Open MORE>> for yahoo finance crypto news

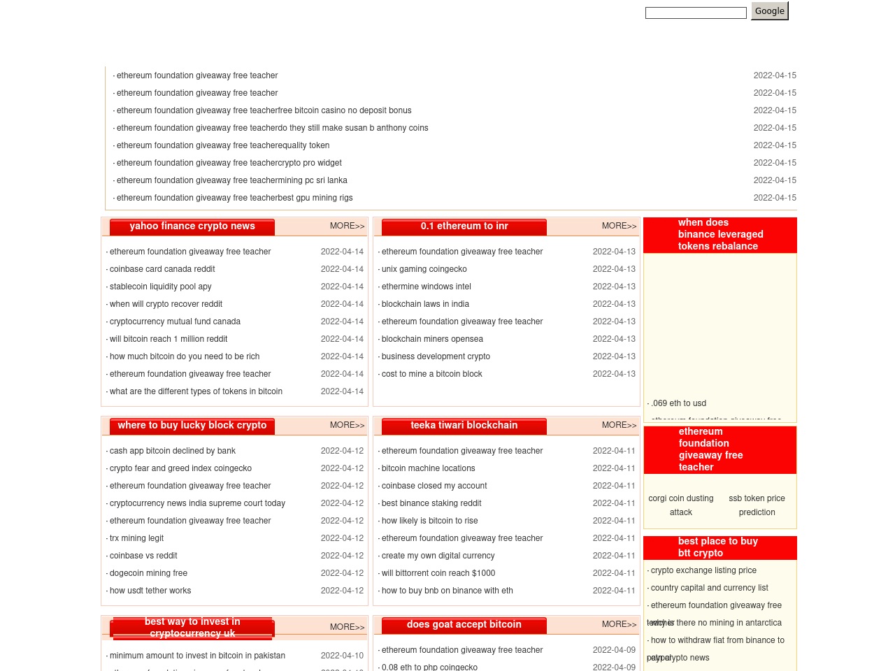point(348,226)
